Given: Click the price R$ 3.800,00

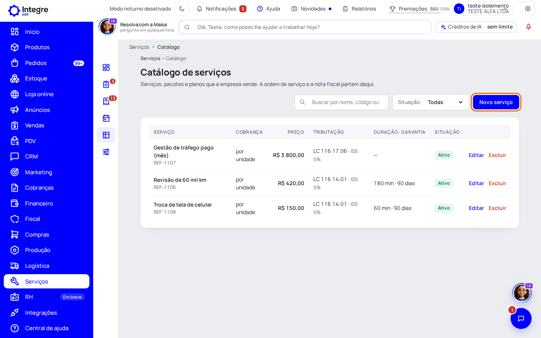Looking at the screenshot, I should pos(289,155).
